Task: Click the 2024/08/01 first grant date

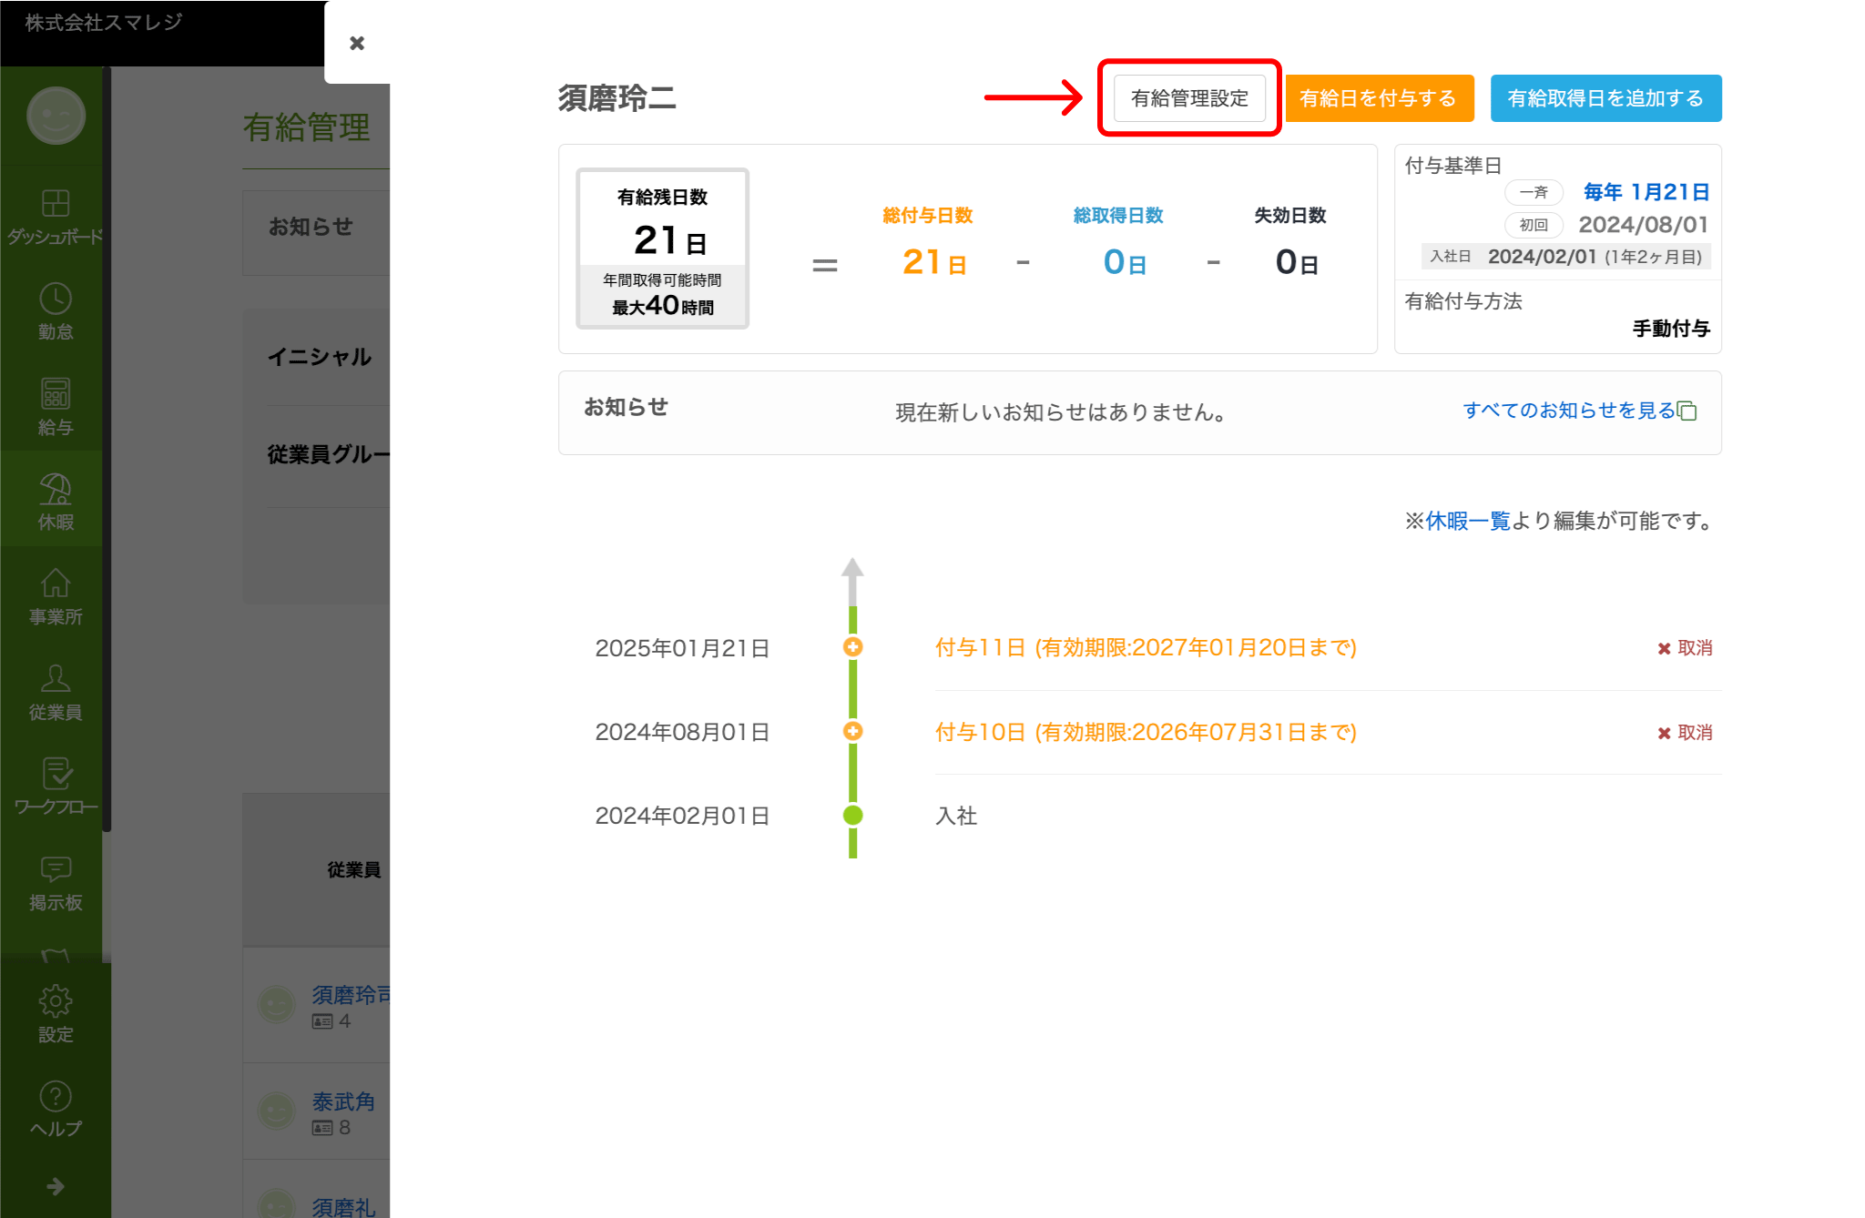Action: click(x=1643, y=225)
